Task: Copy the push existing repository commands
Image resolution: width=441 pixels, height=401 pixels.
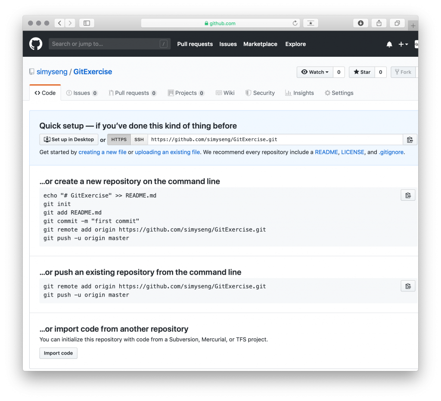Action: click(408, 285)
